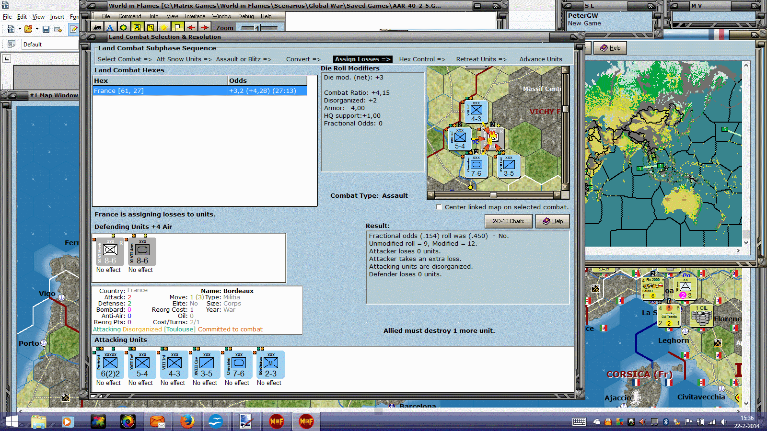Click the Select Combat => subphase label

(x=125, y=59)
